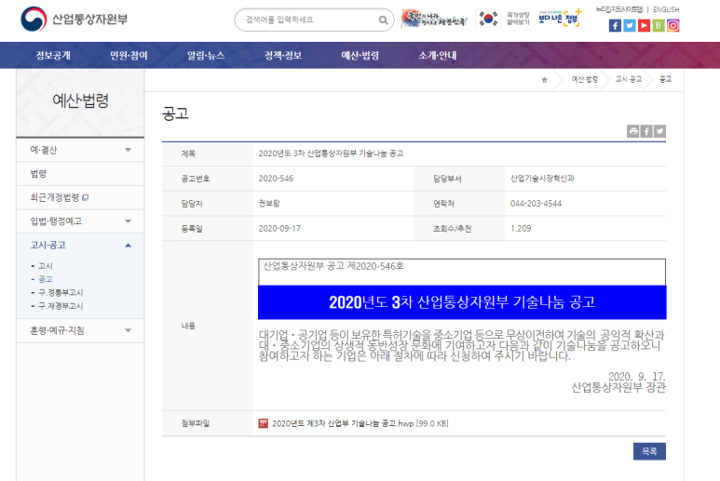Click the 예산·법령 breadcrumb link

pyautogui.click(x=585, y=79)
